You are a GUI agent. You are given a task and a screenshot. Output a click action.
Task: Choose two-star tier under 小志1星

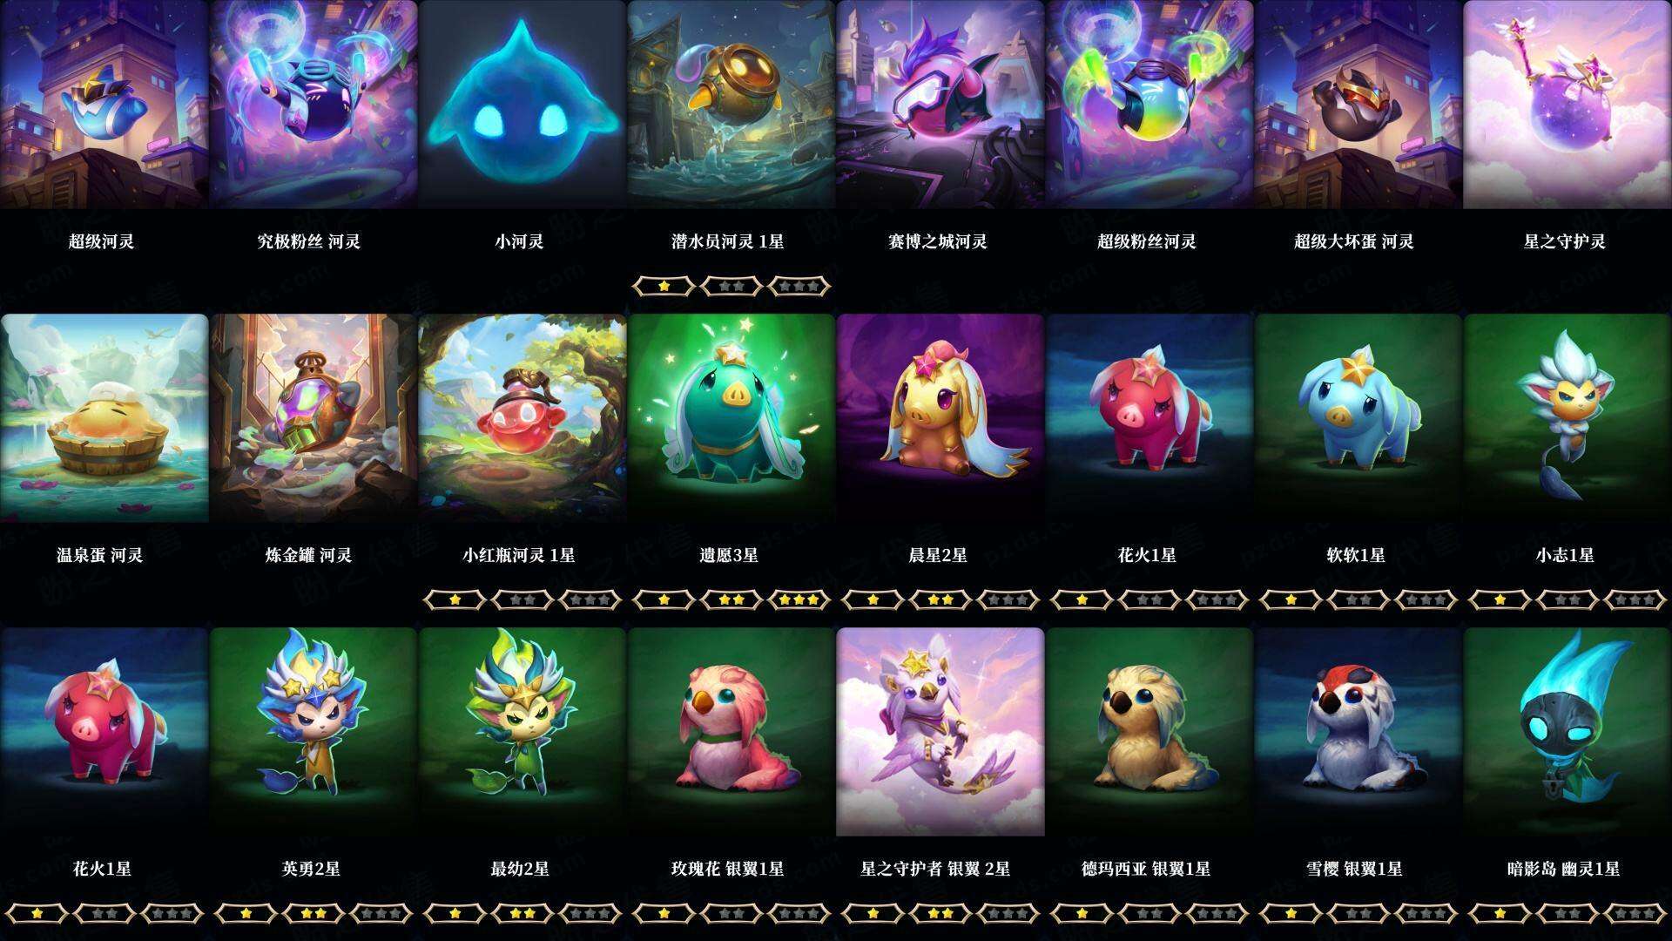[x=1567, y=599]
